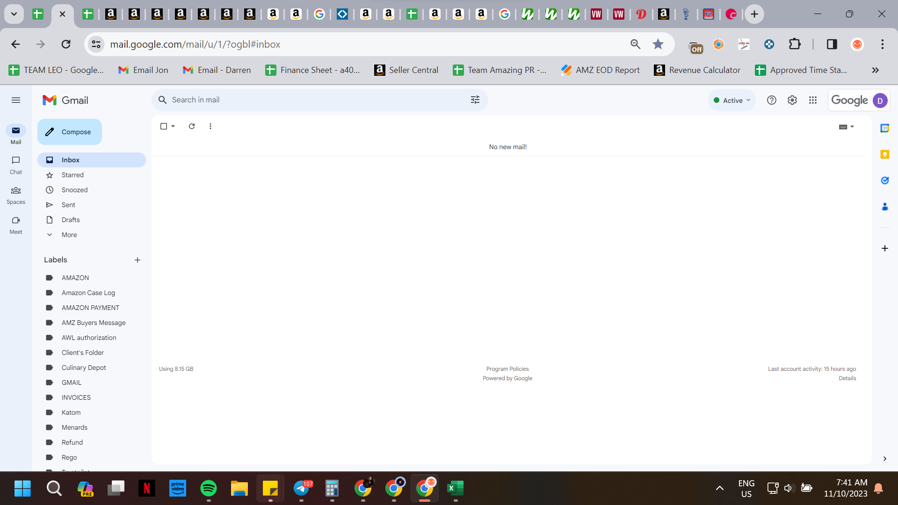Open Spotify from the taskbar
Image resolution: width=898 pixels, height=505 pixels.
point(209,489)
